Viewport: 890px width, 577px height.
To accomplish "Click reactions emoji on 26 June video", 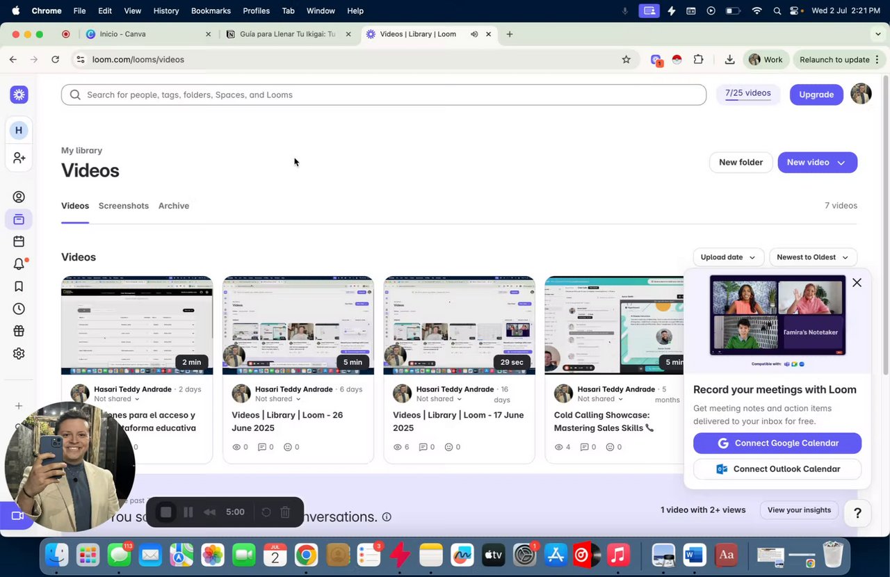I will tap(288, 447).
